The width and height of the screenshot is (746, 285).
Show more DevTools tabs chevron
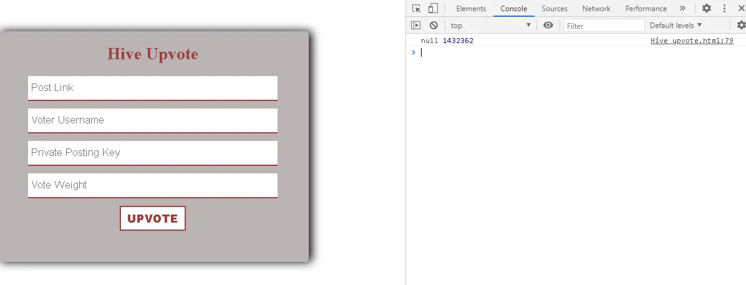[x=683, y=9]
